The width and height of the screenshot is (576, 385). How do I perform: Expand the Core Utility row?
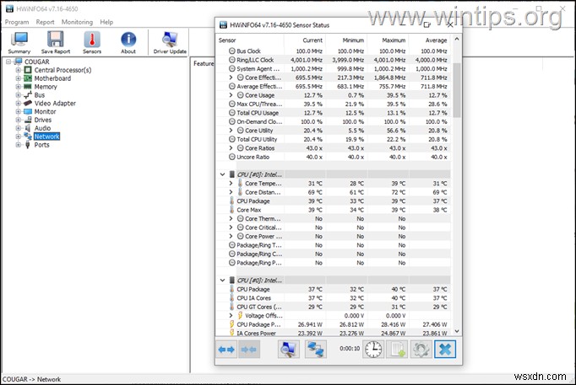[x=231, y=131]
